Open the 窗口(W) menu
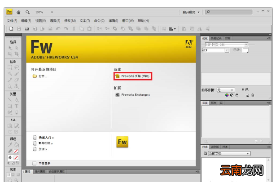 pos(128,21)
